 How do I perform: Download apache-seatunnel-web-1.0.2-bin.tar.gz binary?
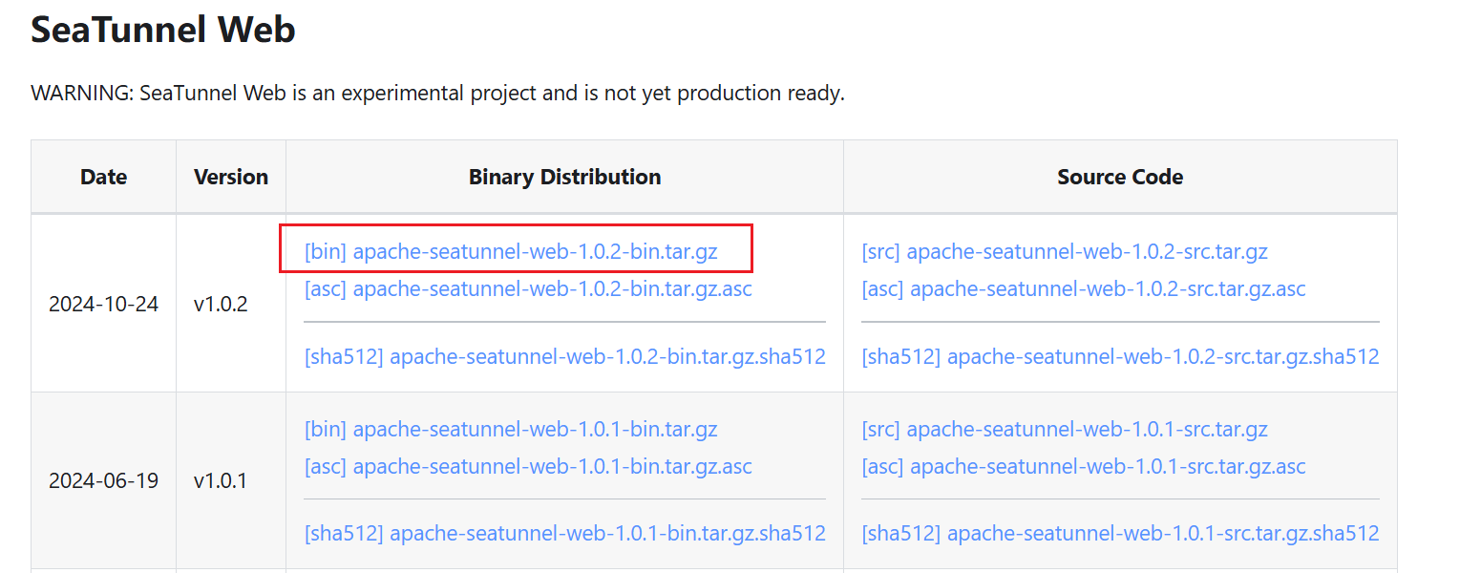click(511, 252)
